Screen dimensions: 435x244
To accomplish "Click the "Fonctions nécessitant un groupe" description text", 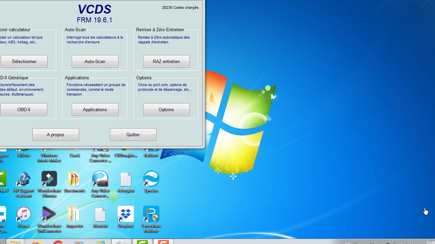I will click(x=96, y=89).
